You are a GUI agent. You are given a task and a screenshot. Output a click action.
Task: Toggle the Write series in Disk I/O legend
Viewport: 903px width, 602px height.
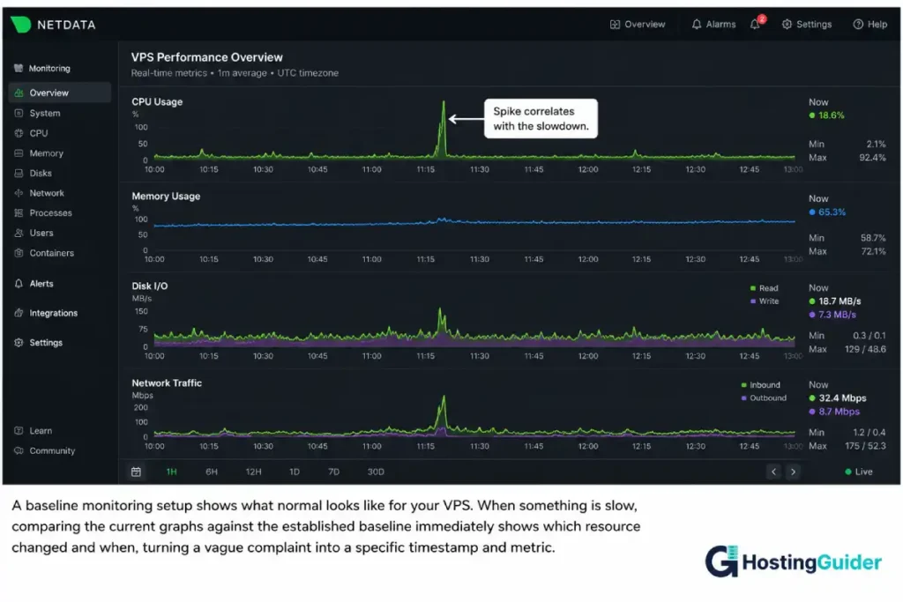765,301
